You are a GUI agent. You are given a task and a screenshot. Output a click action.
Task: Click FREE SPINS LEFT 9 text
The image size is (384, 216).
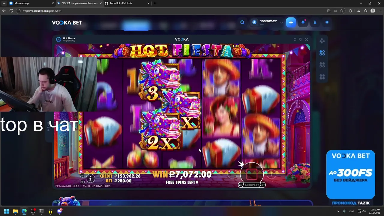[x=182, y=182]
